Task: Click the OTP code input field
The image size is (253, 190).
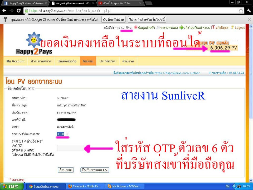Action: tap(71, 148)
